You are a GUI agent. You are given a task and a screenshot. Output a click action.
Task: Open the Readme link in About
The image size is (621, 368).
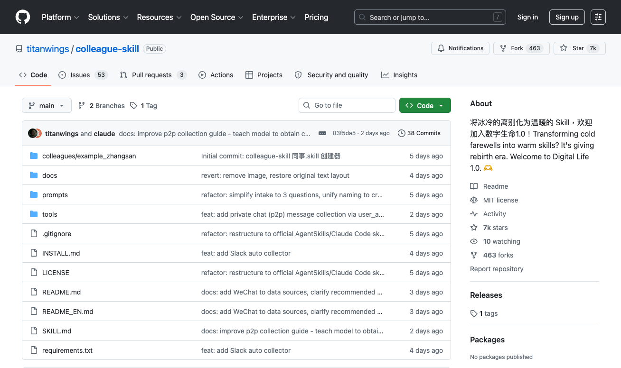489,186
